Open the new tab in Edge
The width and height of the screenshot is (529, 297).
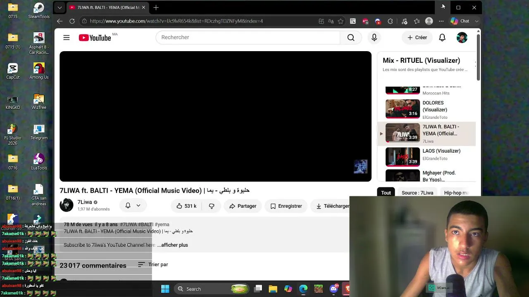pyautogui.click(x=156, y=7)
